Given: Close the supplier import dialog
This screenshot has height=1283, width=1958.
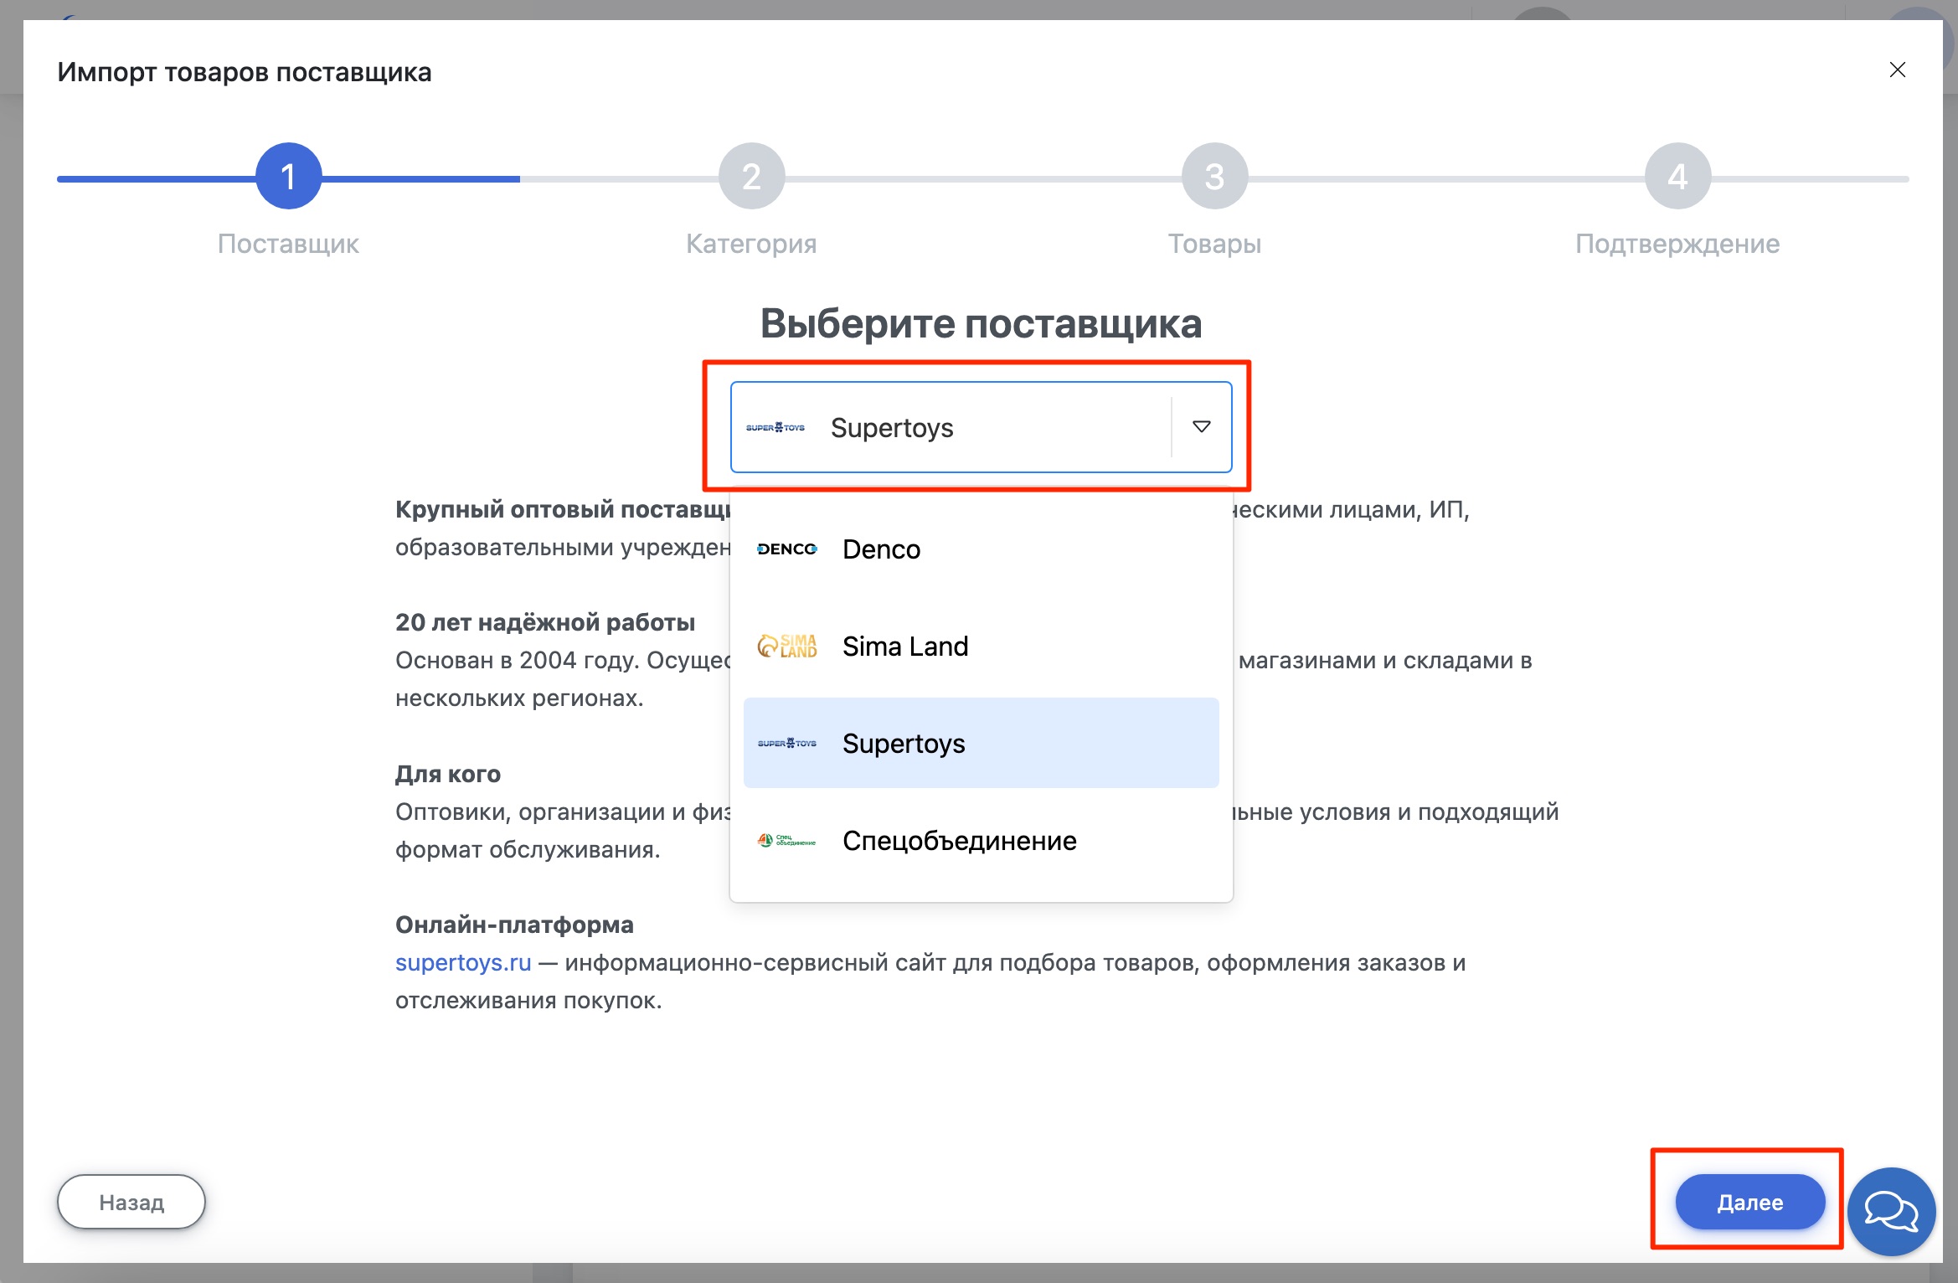Looking at the screenshot, I should (1897, 70).
